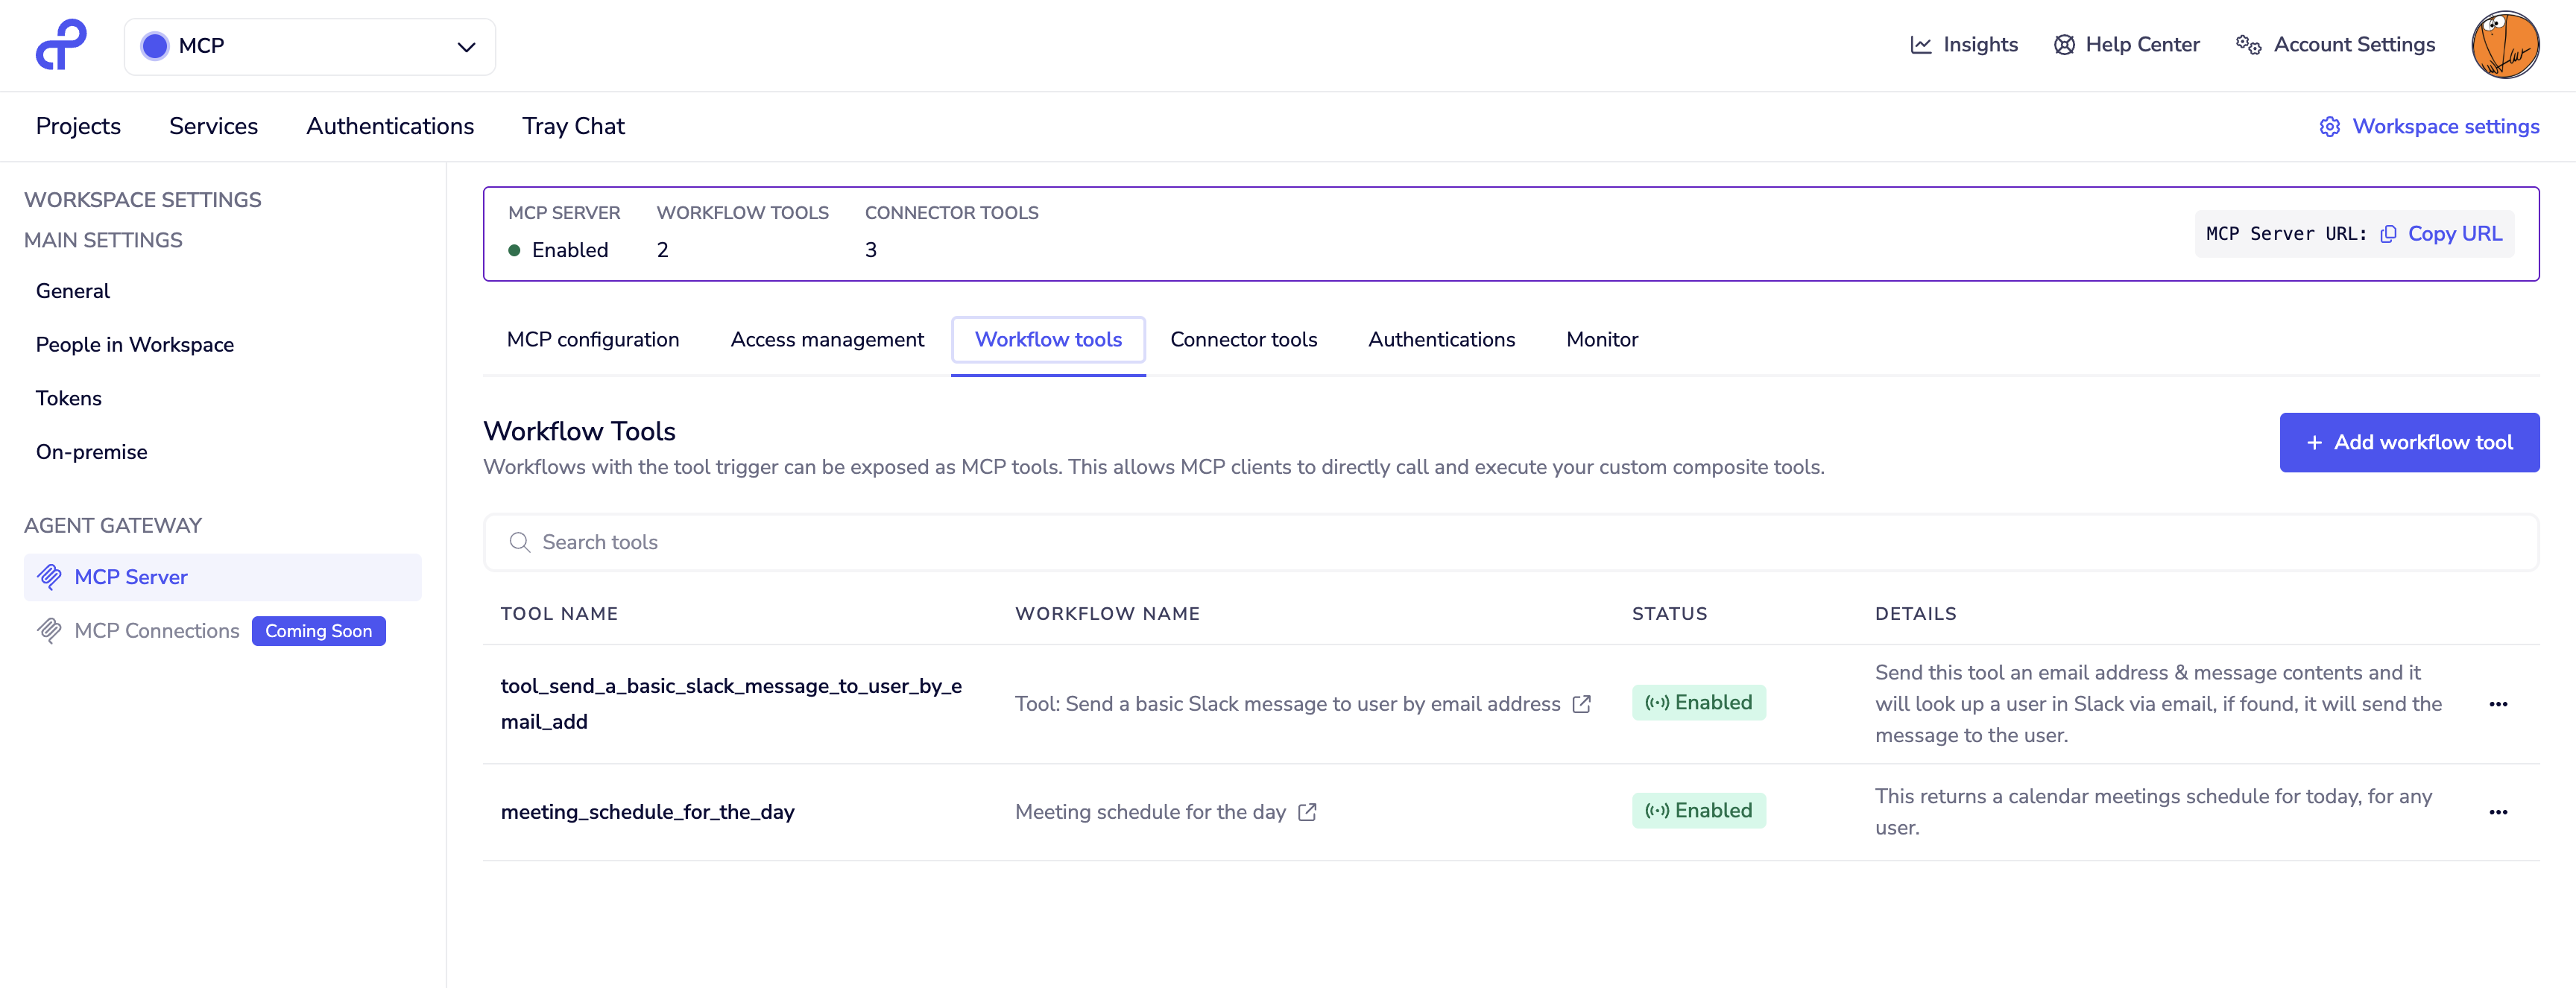Click the Help Center lifebuoy icon
This screenshot has height=988, width=2576.
tap(2064, 45)
